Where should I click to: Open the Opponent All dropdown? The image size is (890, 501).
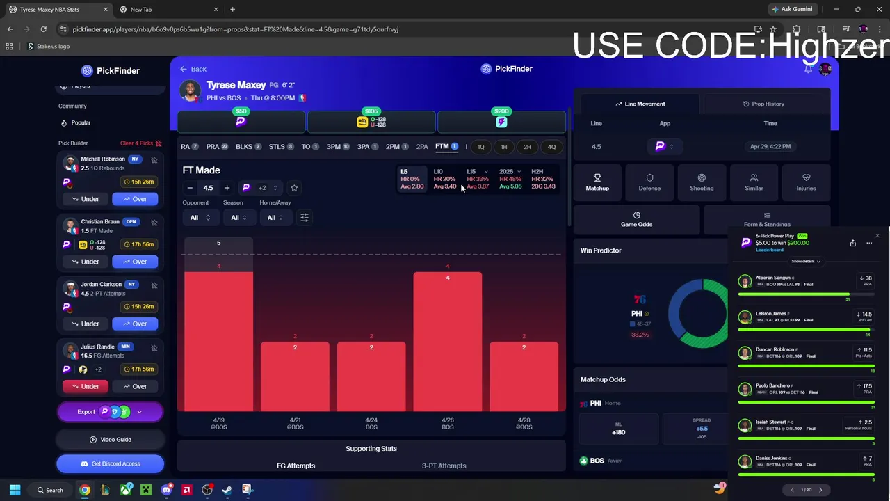pyautogui.click(x=200, y=218)
